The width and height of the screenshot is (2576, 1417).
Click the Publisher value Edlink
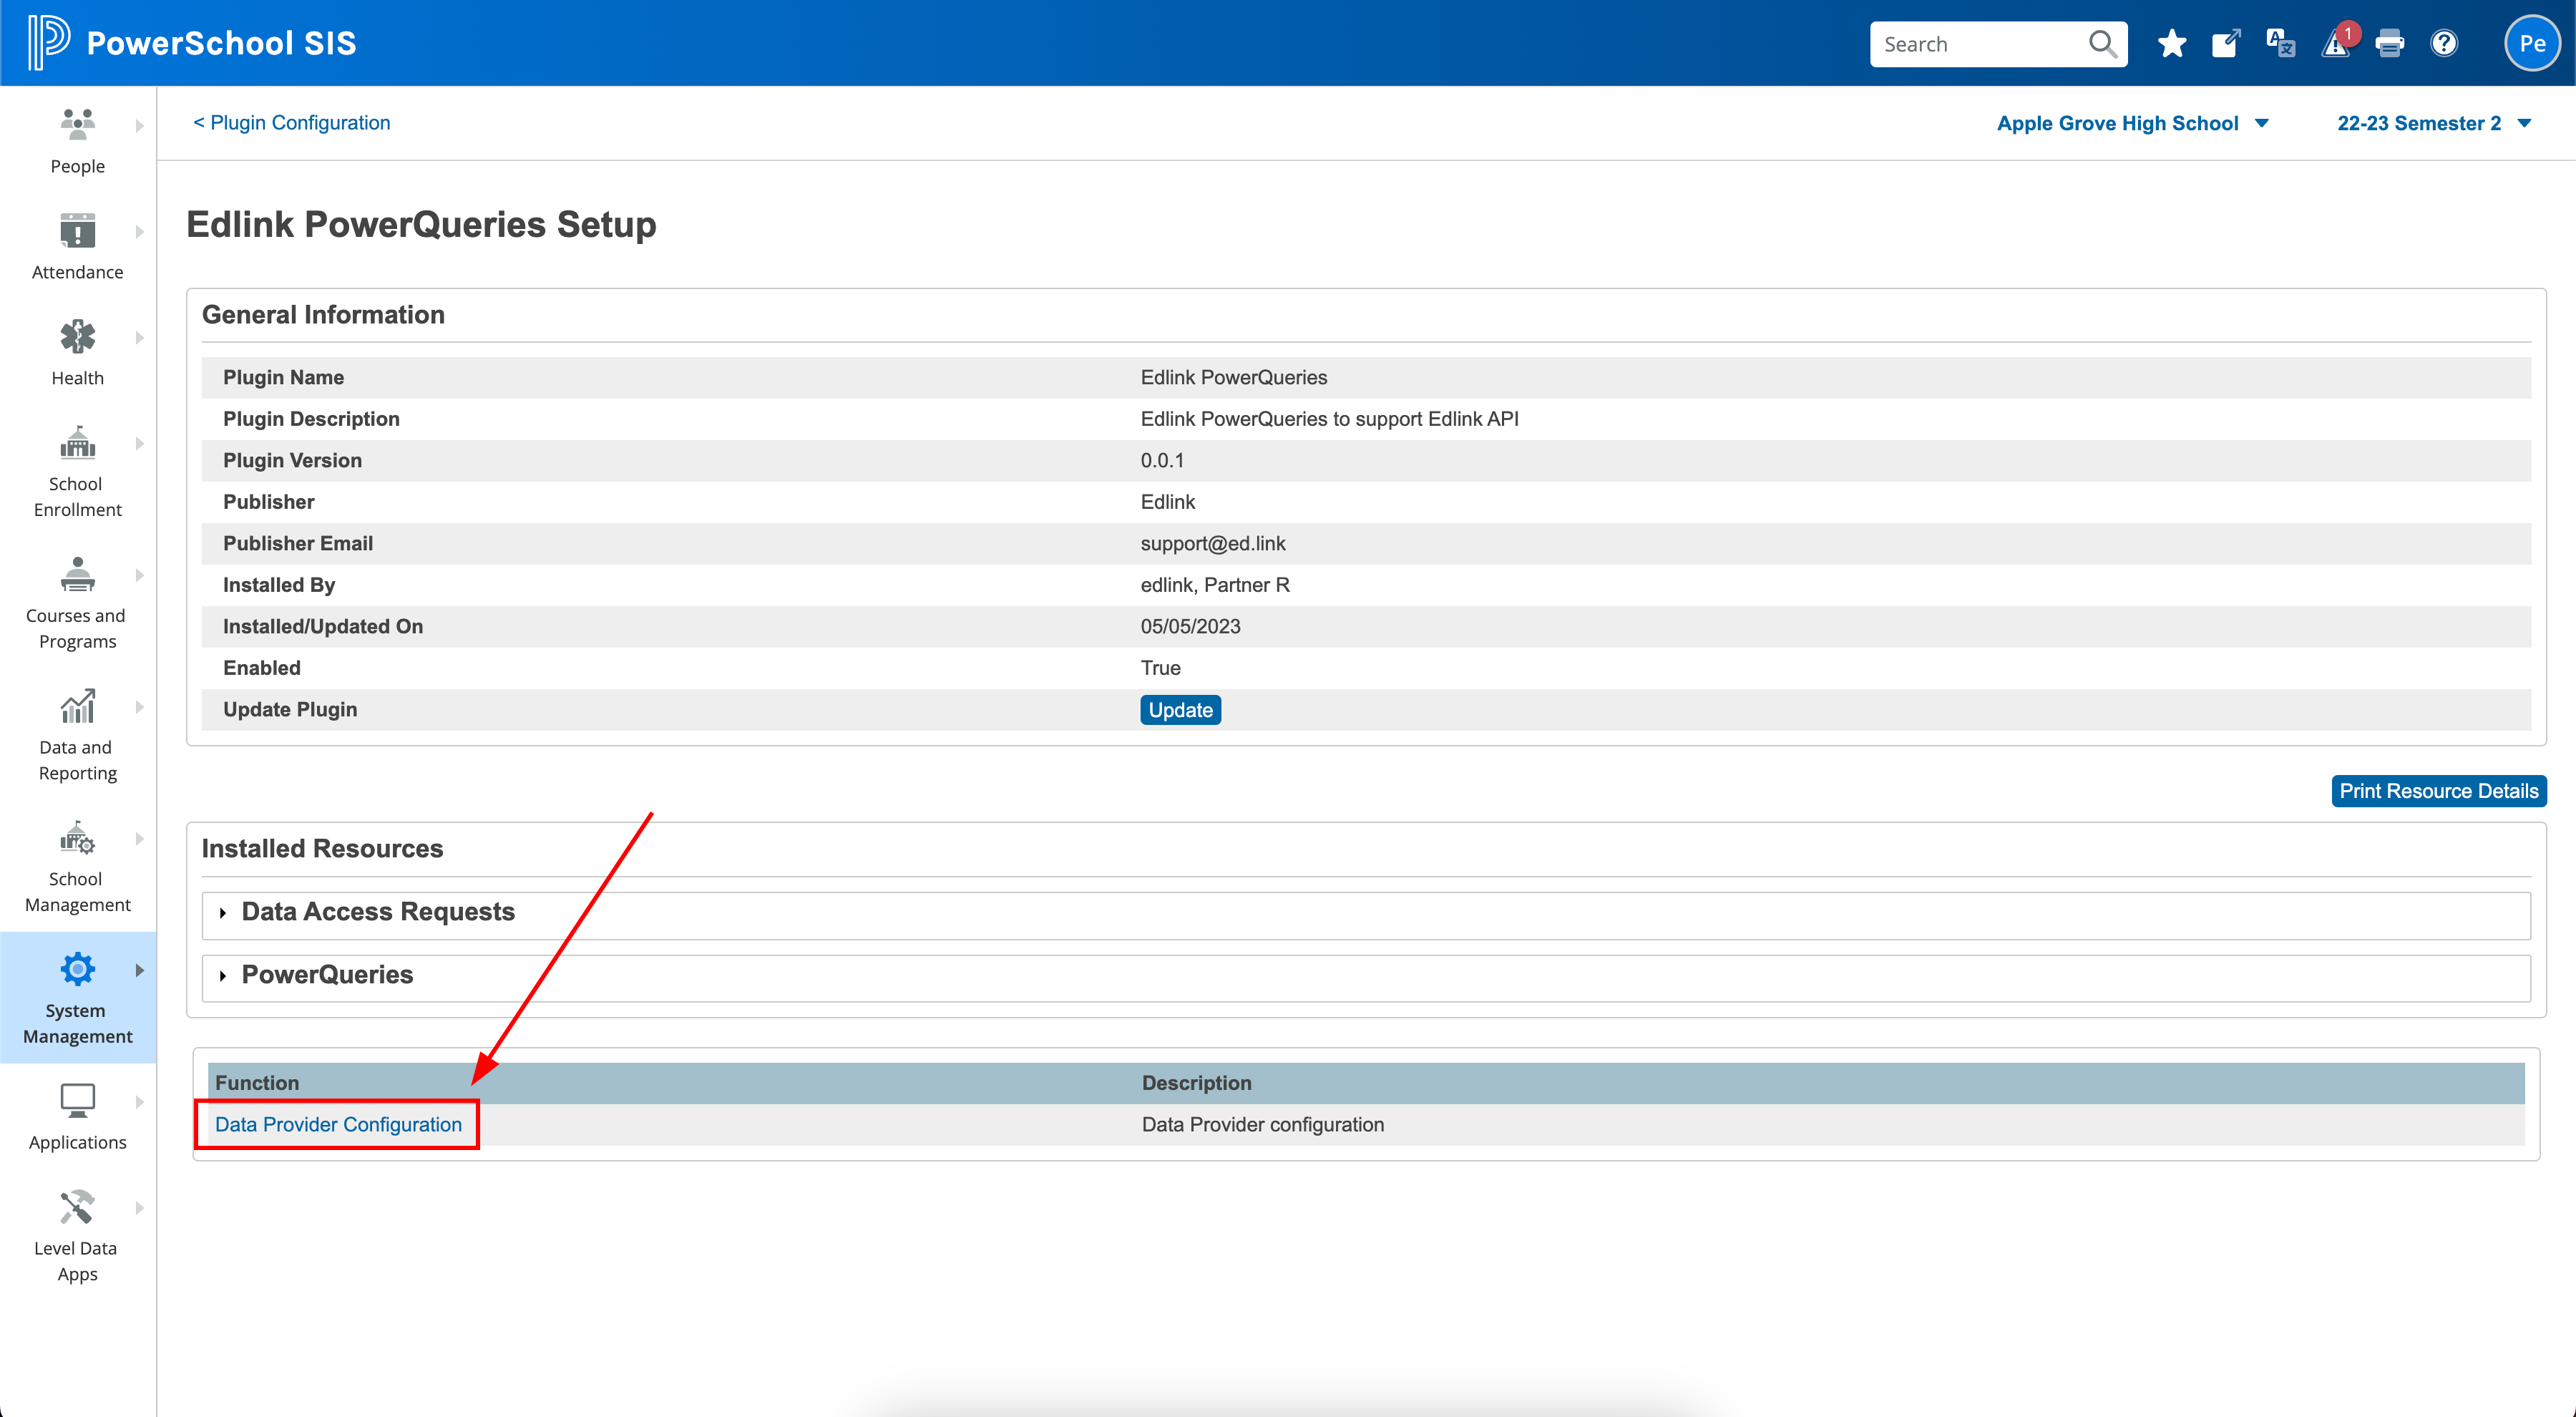pyautogui.click(x=1167, y=502)
